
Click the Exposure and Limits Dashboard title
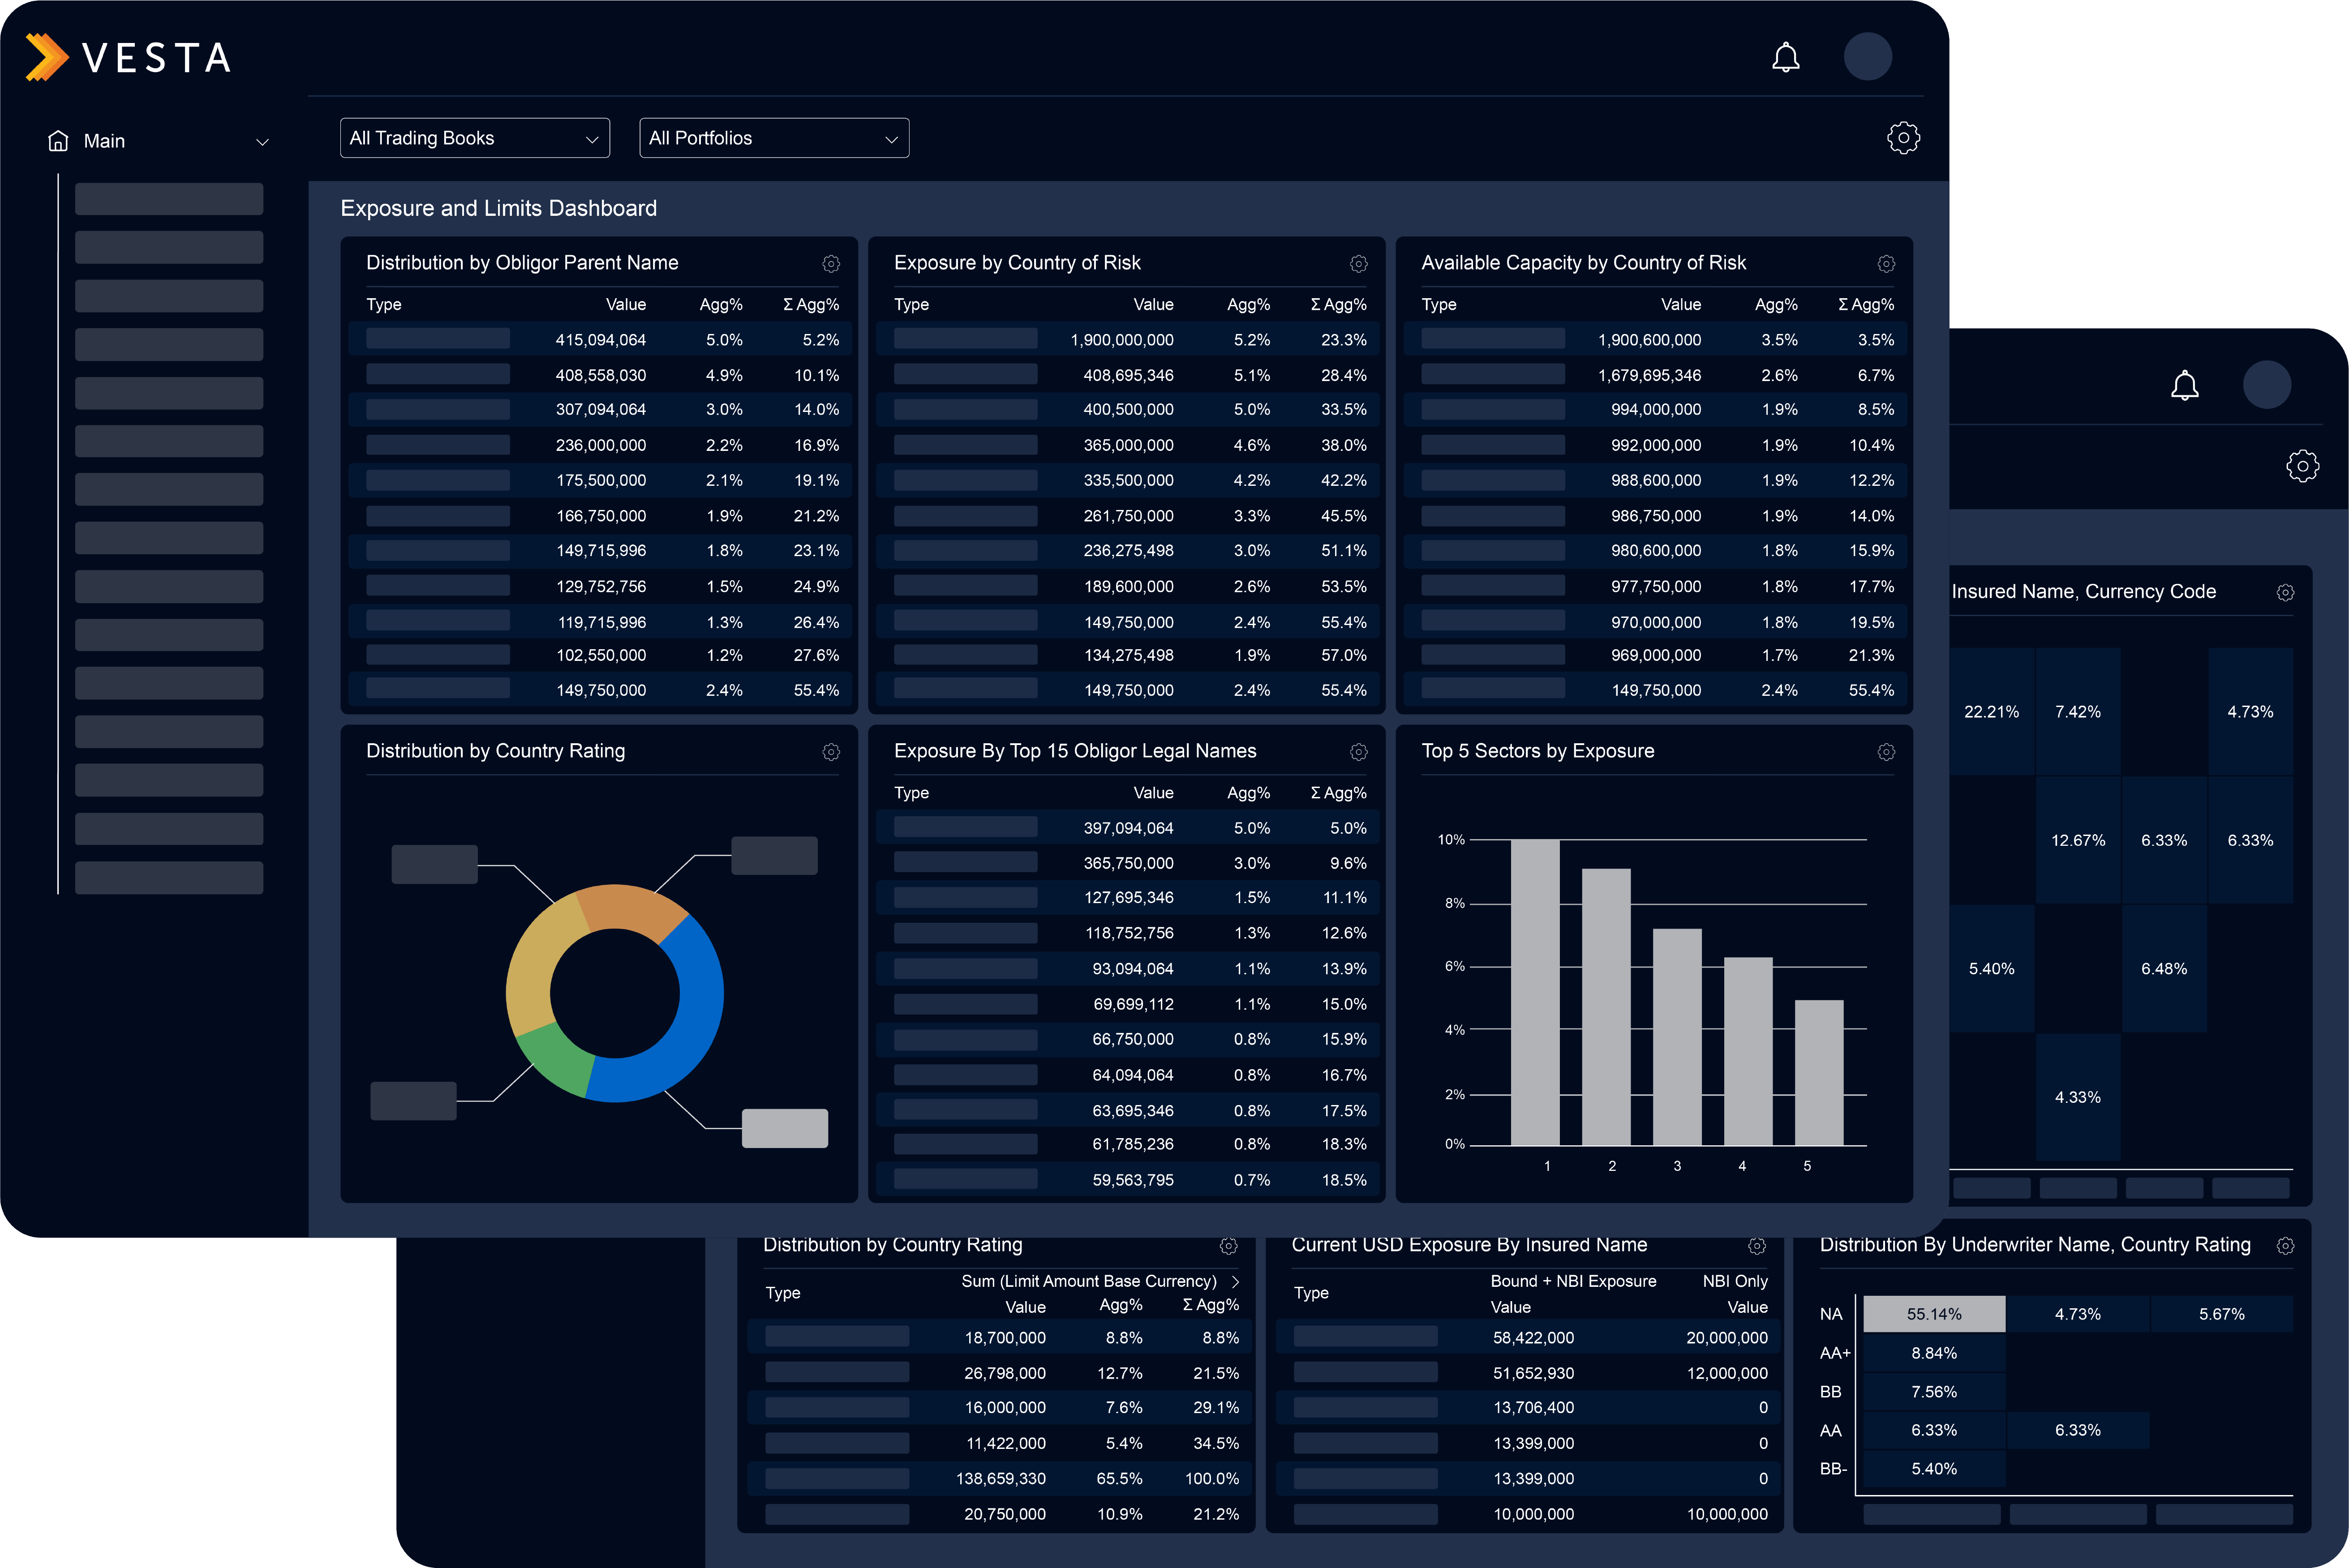(x=499, y=208)
